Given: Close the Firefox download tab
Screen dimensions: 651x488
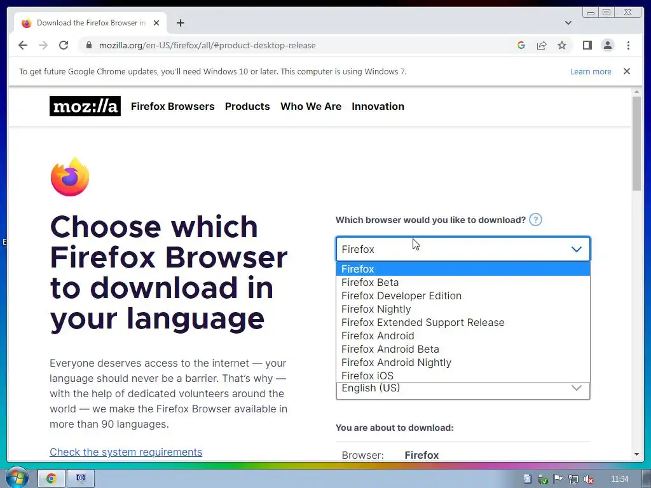Looking at the screenshot, I should coord(156,23).
